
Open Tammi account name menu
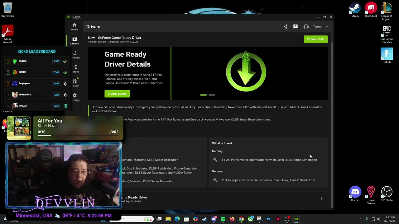(x=318, y=27)
